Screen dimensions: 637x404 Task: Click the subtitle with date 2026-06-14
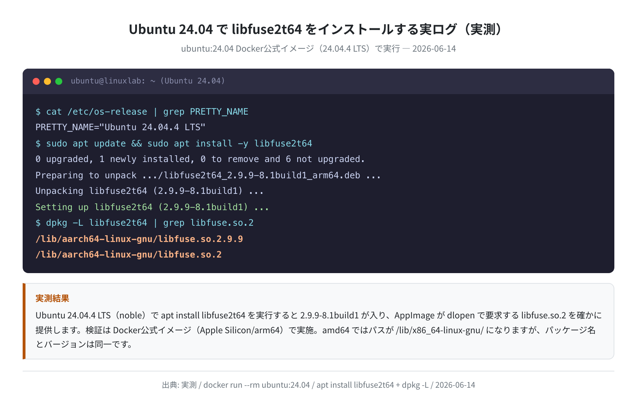(x=318, y=48)
